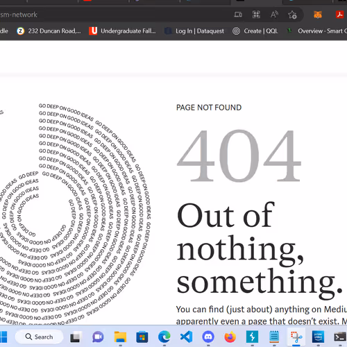This screenshot has width=347, height=347.
Task: Open File Explorer from taskbar
Action: click(x=120, y=337)
